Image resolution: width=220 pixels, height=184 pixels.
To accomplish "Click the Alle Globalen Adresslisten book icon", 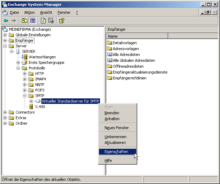I will [x=110, y=60].
